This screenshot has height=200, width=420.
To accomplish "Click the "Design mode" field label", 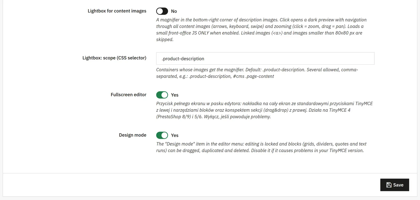I will coord(133,135).
